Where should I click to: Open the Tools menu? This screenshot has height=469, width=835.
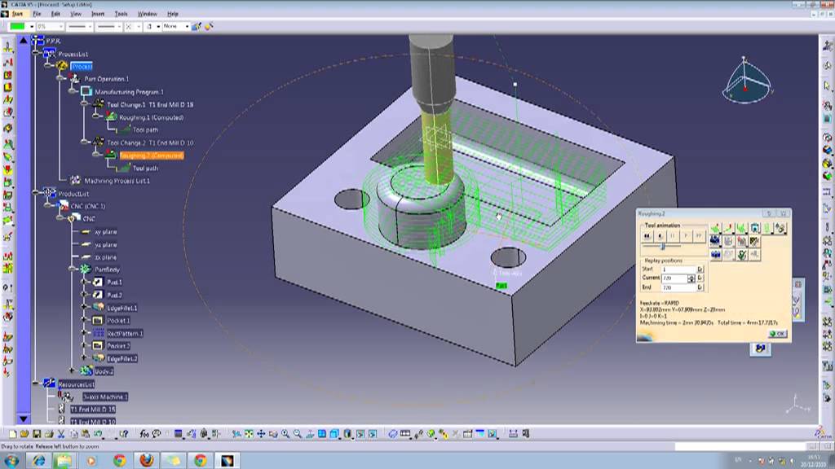coord(121,14)
